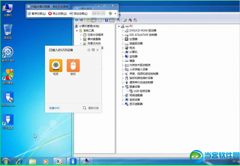Expand DVD/CD-ROM 驱动器 category
Screen dimensions: 240x166
coord(123,31)
